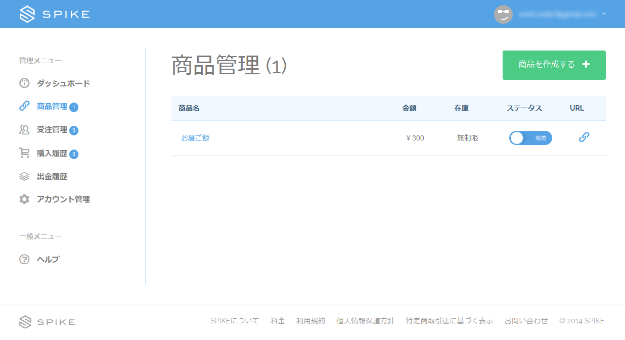This screenshot has width=625, height=340.
Task: Open 特定商取引法に基づく表示 footer link
Action: (450, 321)
